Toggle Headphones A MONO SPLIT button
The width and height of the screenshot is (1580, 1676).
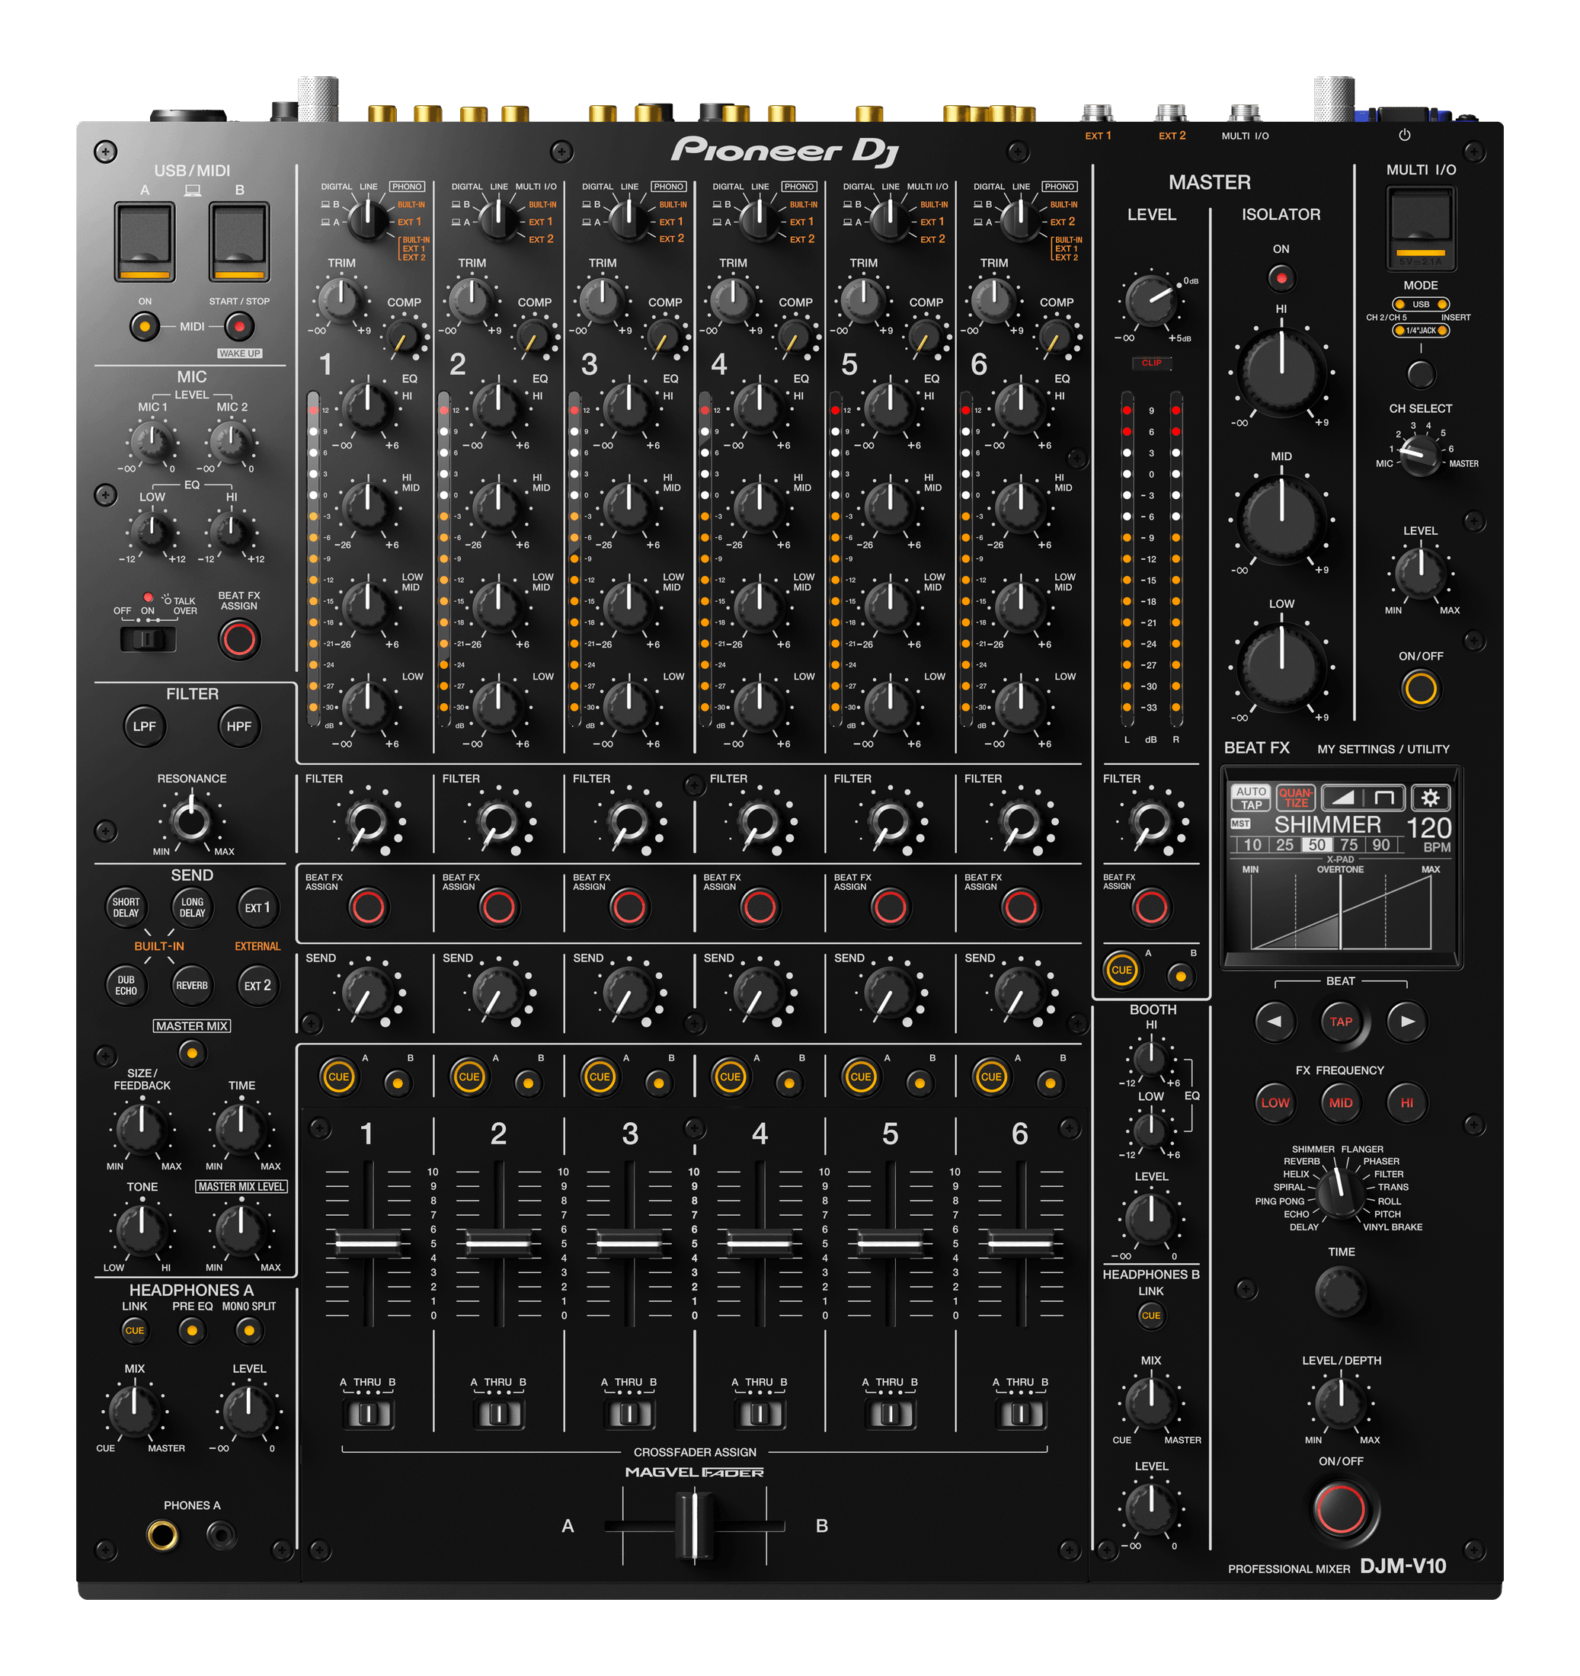click(x=248, y=1330)
